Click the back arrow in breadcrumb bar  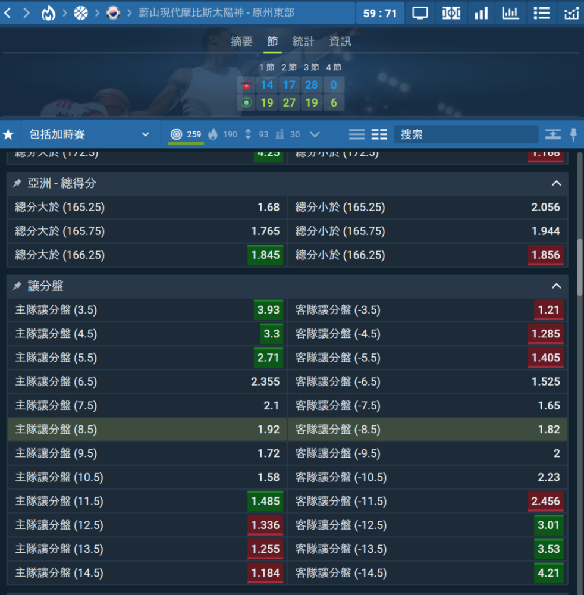(x=8, y=12)
